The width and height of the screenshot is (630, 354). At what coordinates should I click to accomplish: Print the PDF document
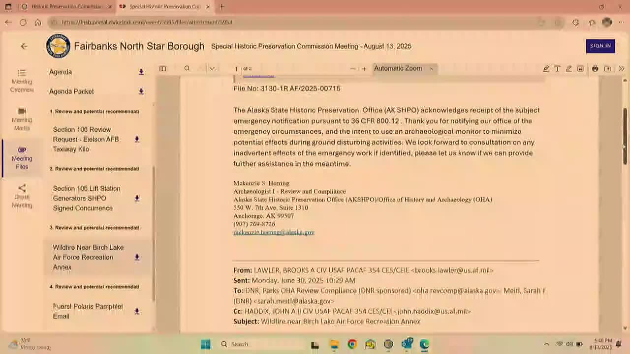pyautogui.click(x=595, y=69)
